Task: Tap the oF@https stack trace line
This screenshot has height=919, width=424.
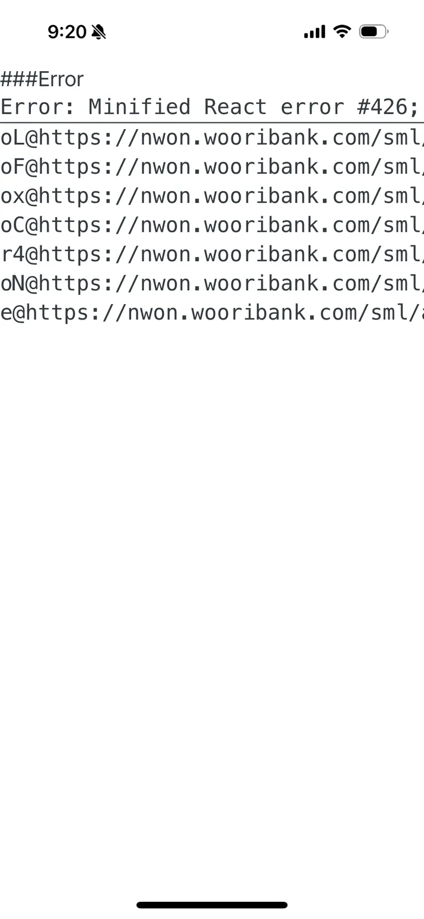Action: (x=212, y=167)
